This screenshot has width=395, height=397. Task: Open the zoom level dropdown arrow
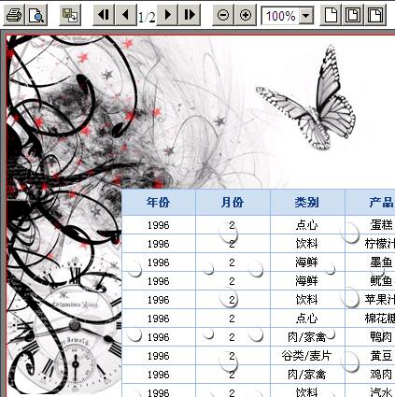pyautogui.click(x=306, y=15)
